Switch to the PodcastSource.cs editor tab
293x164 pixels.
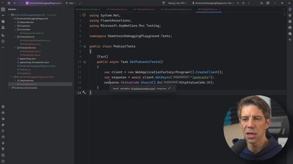pos(144,9)
